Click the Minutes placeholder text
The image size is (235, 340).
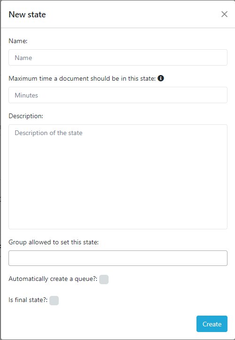[26, 95]
